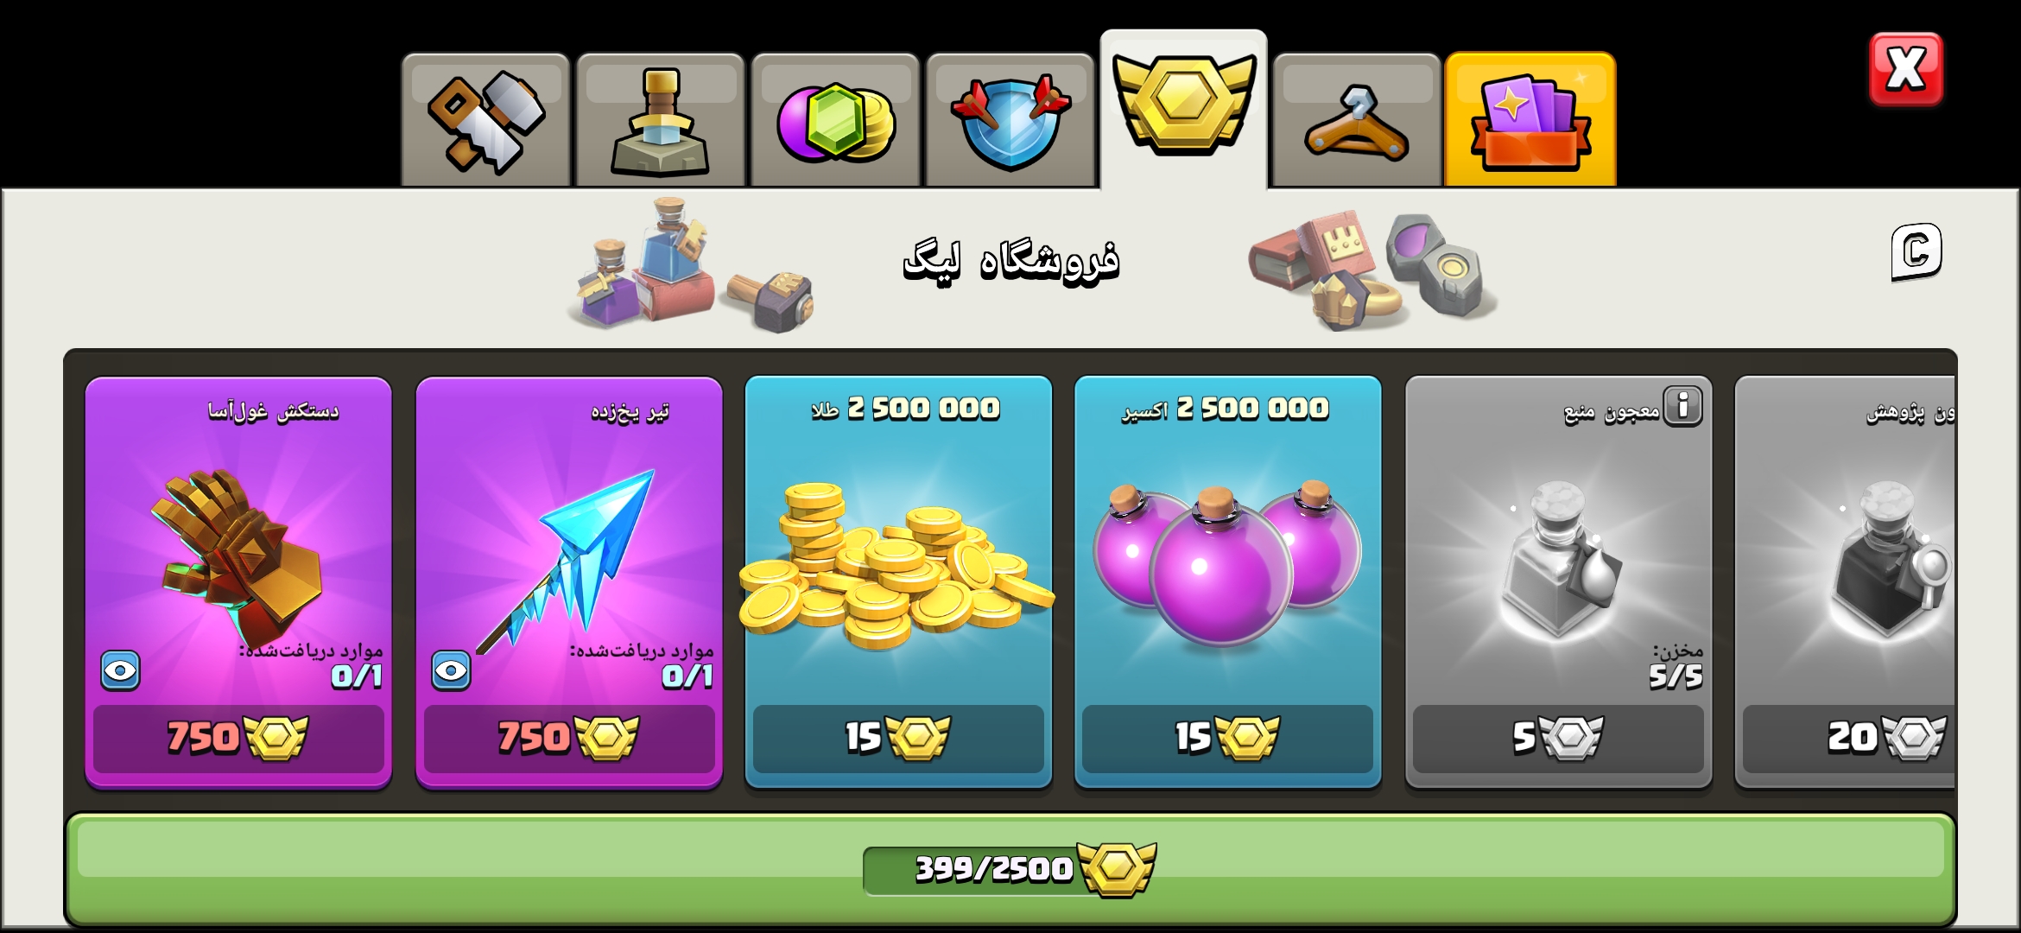This screenshot has width=2021, height=933.
Task: Select the grayed potion costing 5 medals
Action: (x=1558, y=738)
